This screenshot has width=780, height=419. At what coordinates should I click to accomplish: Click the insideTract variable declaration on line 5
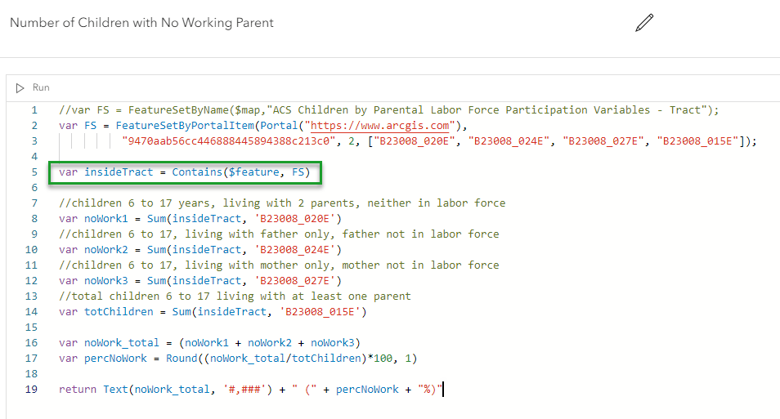click(x=119, y=172)
